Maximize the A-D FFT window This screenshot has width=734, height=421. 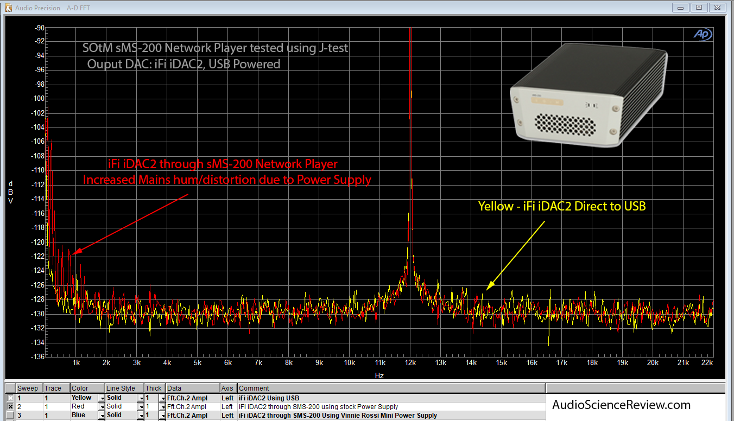[x=699, y=8]
